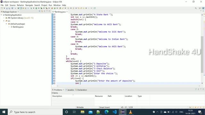Click the Coverage run toolbar icon

(41, 8)
